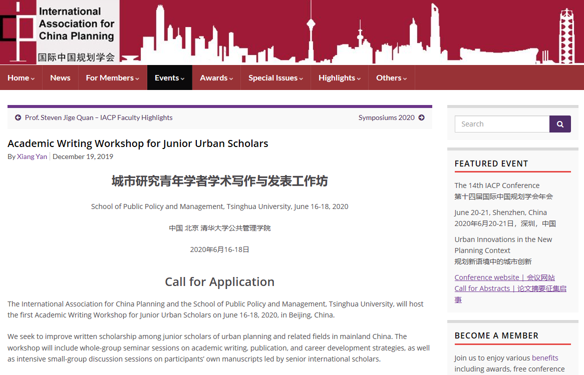Open the Special Issues menu
This screenshot has height=375, width=584.
(275, 77)
